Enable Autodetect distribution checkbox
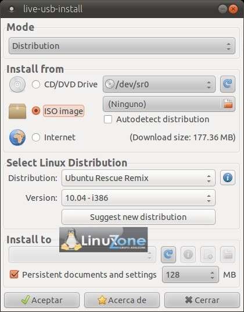Viewport: 244px width, 312px height. click(108, 119)
